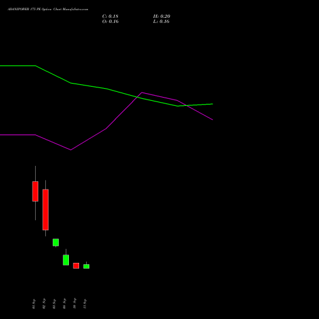
Task: Click the 01 Sep date label
Action: point(34,304)
